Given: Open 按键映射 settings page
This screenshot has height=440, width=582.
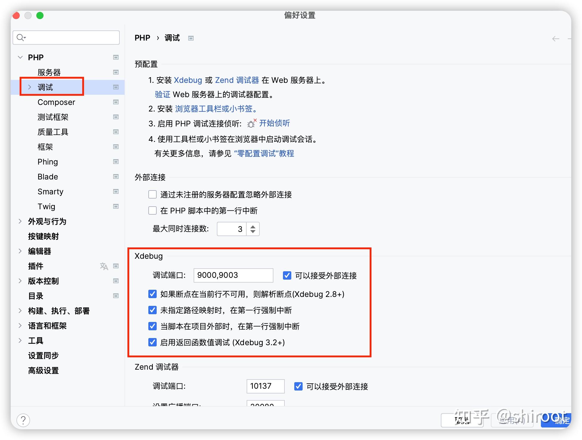Looking at the screenshot, I should (x=43, y=236).
